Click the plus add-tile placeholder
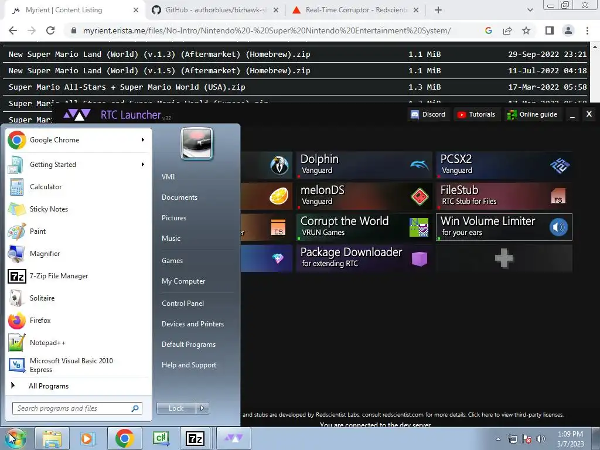 pyautogui.click(x=504, y=258)
